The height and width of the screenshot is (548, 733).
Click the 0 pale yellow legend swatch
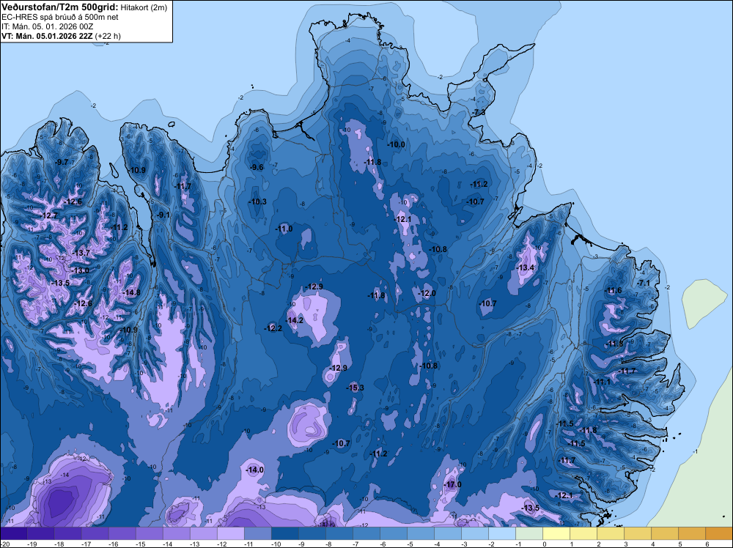(556, 533)
